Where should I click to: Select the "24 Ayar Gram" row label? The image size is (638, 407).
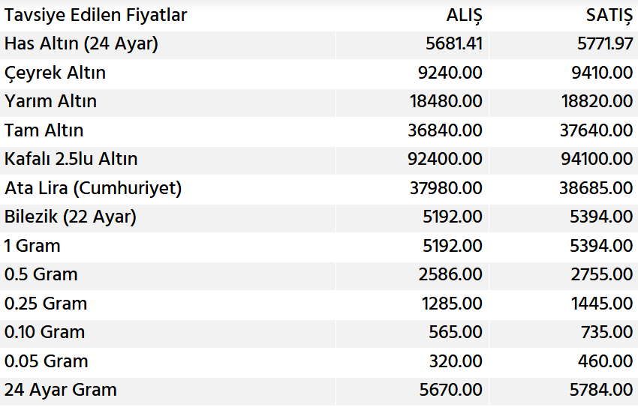click(61, 390)
